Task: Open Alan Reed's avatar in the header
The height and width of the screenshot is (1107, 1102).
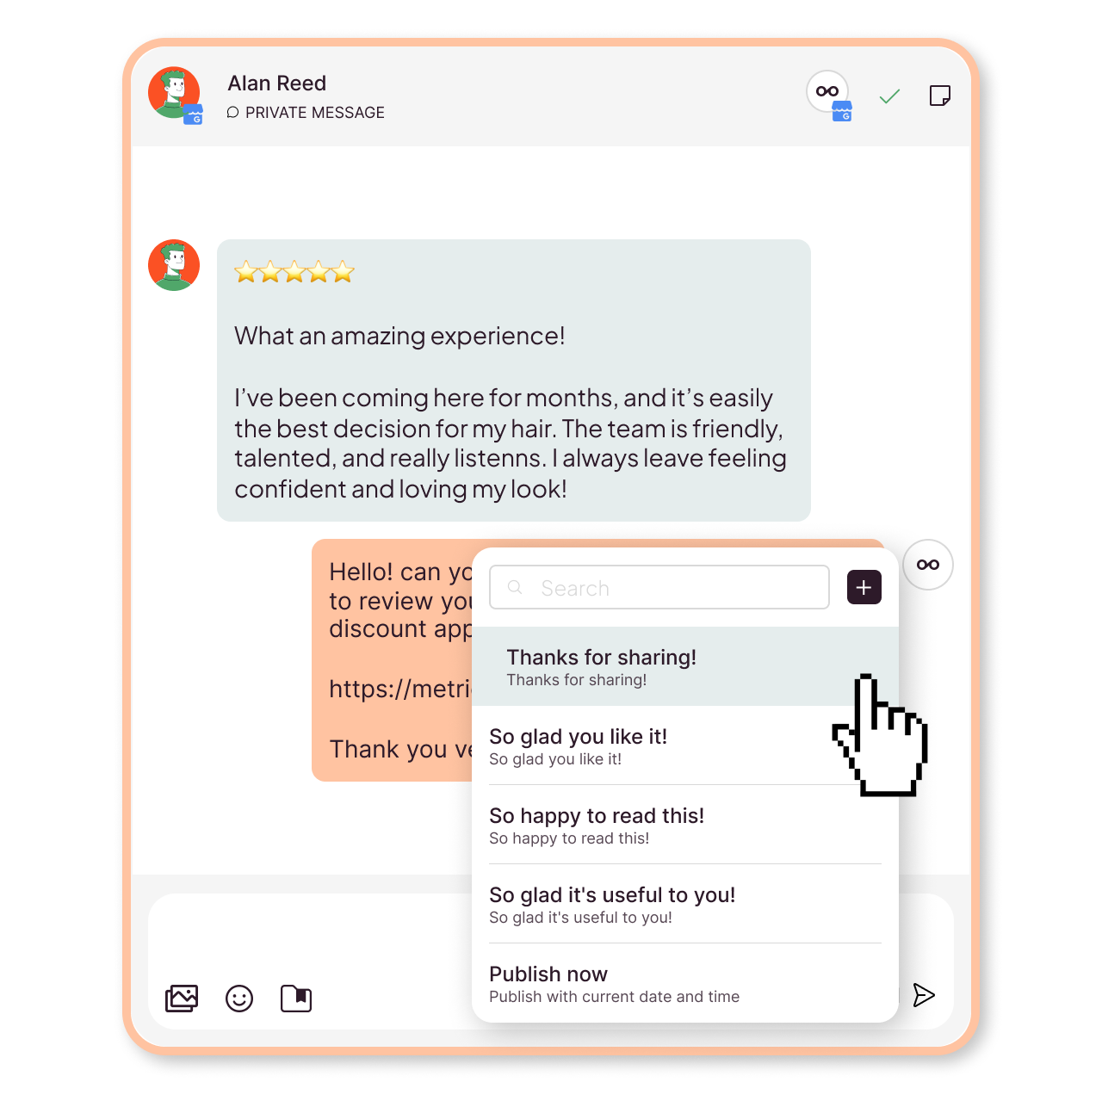Action: (x=175, y=94)
